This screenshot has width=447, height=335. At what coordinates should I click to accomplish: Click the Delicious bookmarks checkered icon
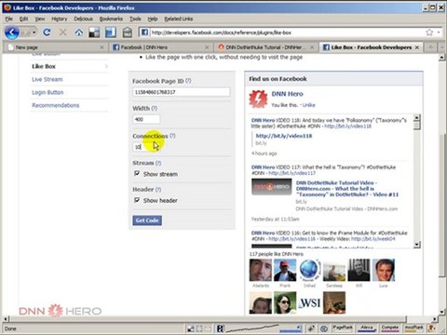coord(94,33)
